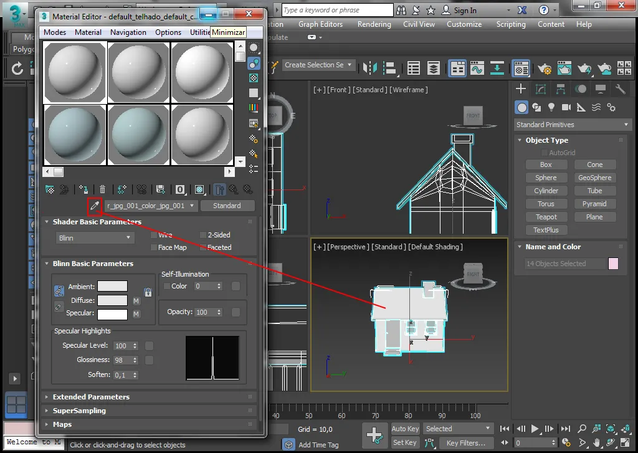Image resolution: width=638 pixels, height=453 pixels.
Task: Click the Diffuse map M button
Action: pos(136,301)
